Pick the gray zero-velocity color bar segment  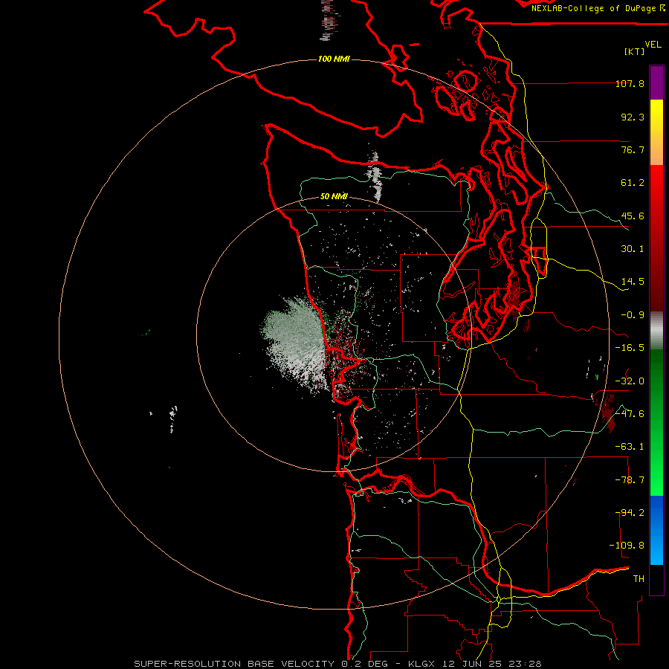[x=656, y=331]
